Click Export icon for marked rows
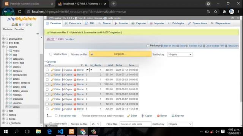 pos(173,116)
